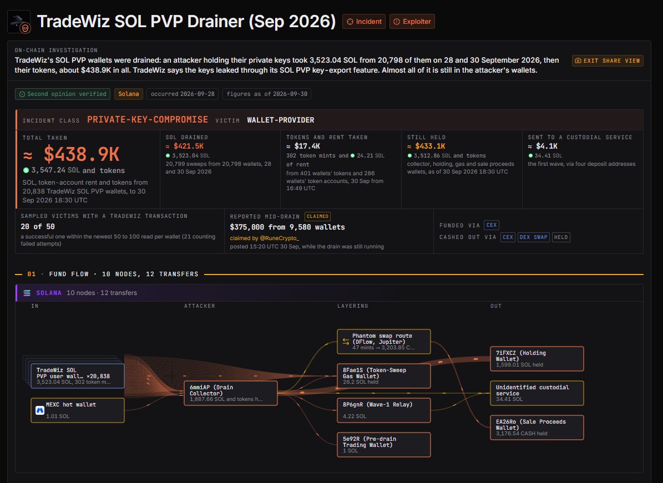Click the "≈ $17.4K" tokens and rent figure
663x483 pixels.
tap(303, 146)
